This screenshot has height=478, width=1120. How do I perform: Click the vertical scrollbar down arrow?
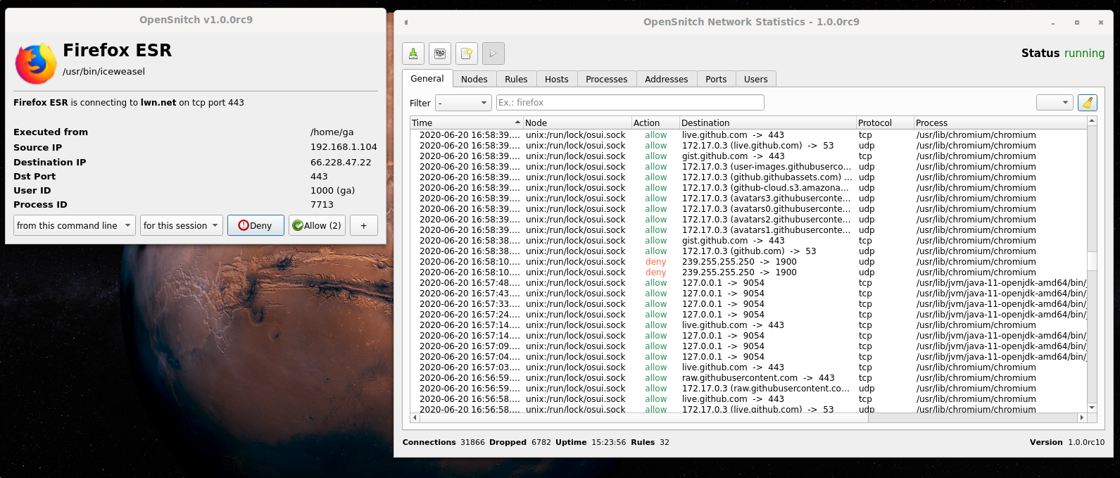[1092, 408]
